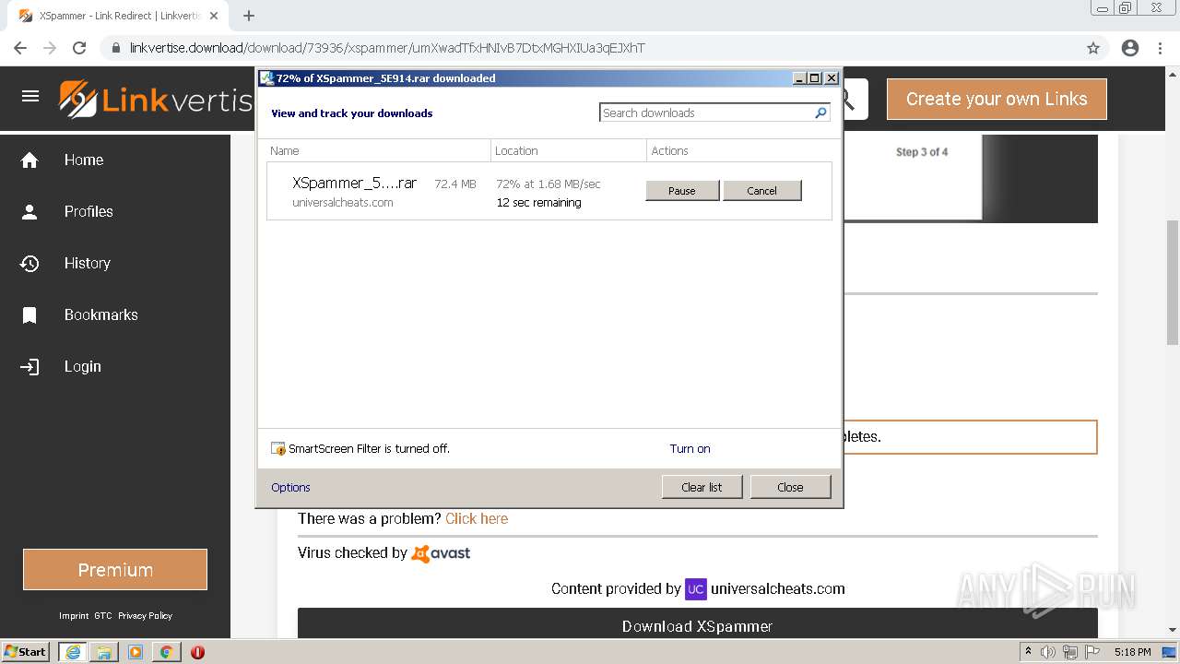Turn on SmartScreen Filter link
Viewport: 1180px width, 664px height.
point(690,448)
